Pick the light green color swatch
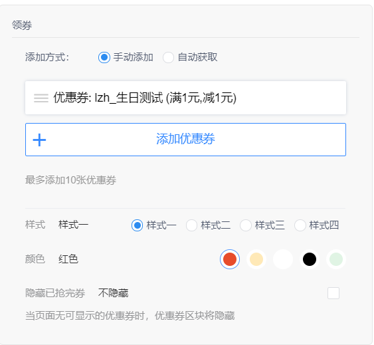Viewport: 374px width, 345px height. pyautogui.click(x=336, y=259)
